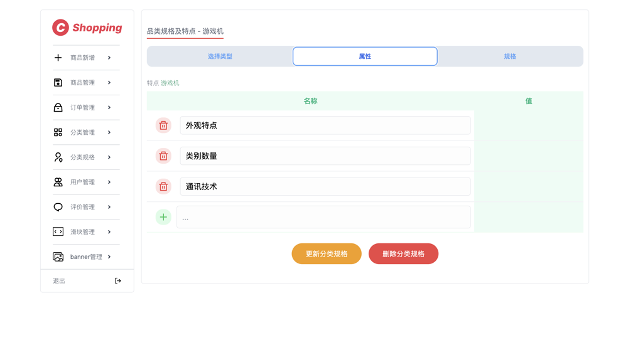628x355 pixels.
Task: Click the 值 column header
Action: pyautogui.click(x=529, y=101)
